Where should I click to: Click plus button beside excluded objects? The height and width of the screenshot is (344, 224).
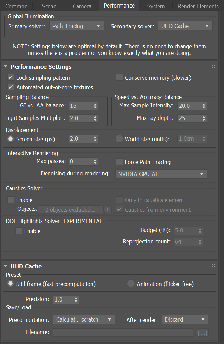pyautogui.click(x=108, y=210)
